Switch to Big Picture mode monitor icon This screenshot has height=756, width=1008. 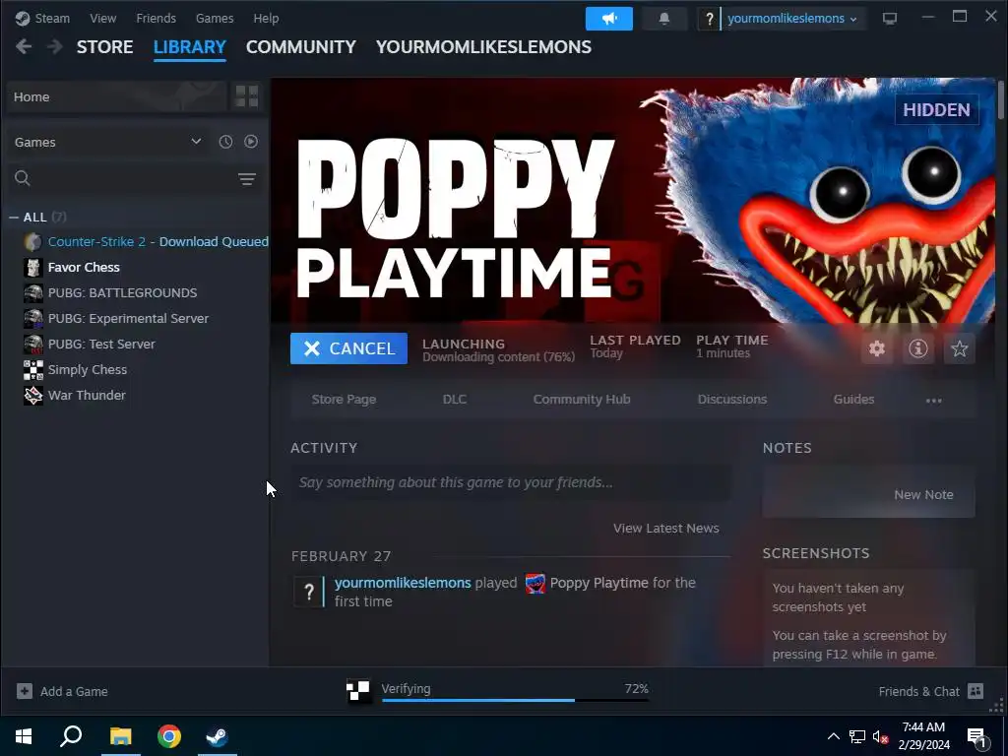pyautogui.click(x=890, y=18)
